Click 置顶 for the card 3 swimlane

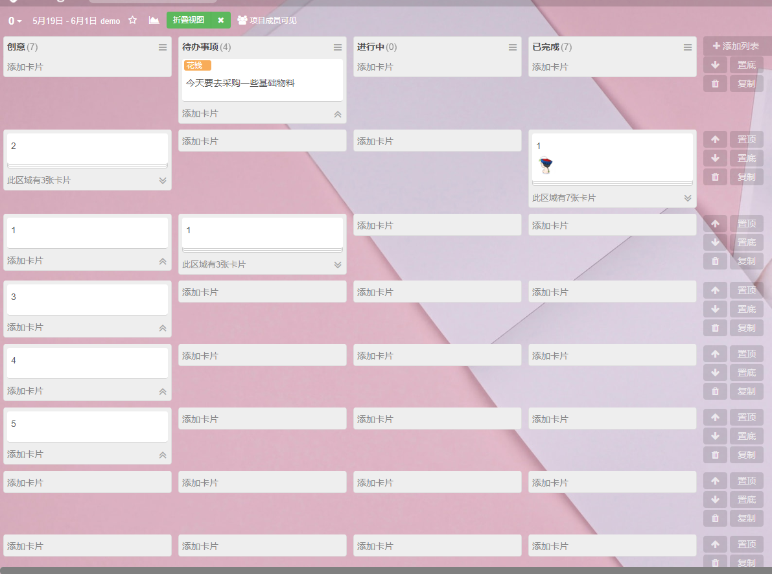(747, 290)
